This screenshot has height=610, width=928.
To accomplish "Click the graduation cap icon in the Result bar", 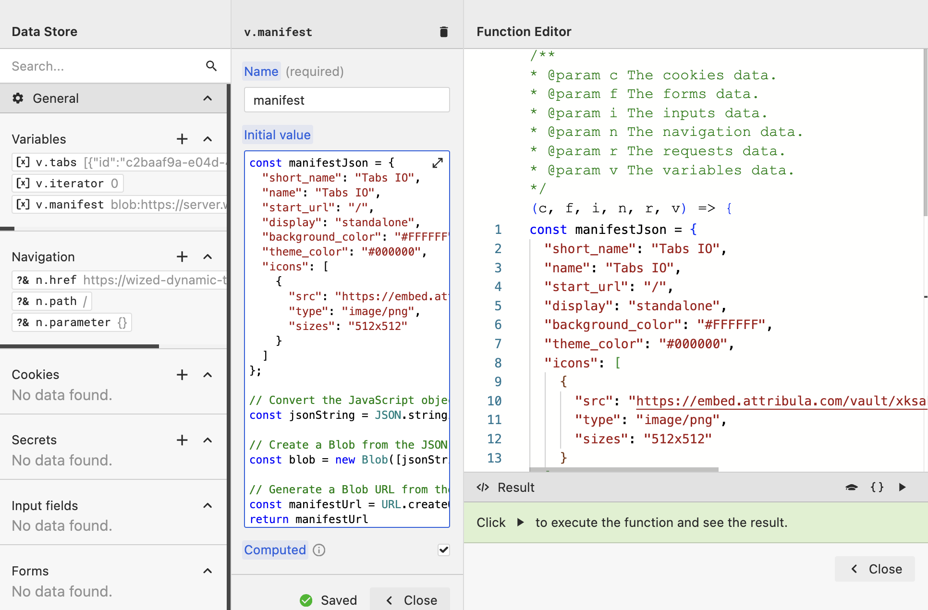I will pos(851,487).
